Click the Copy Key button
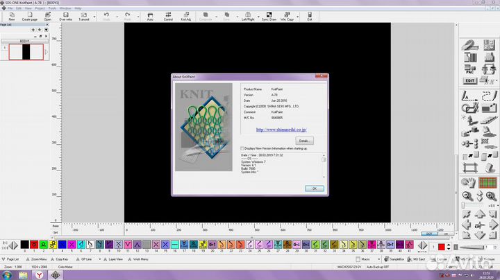Screen dimensions: 500x280 (60, 259)
